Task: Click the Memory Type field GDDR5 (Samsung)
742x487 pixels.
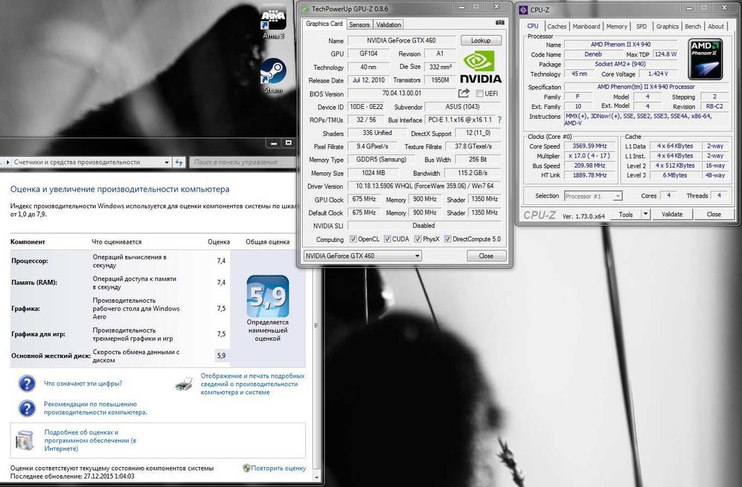Action: 381,160
